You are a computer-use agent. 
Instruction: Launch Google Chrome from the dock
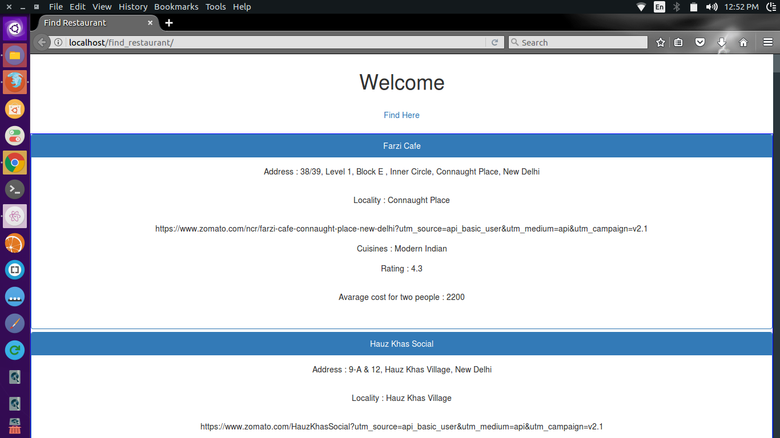15,163
